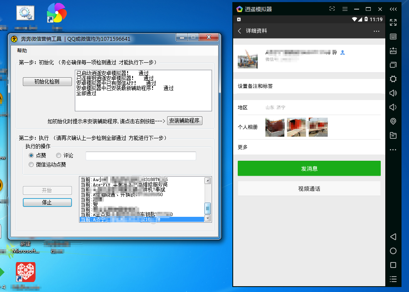409x292 pixels.
Task: Open first 个人相册 photo thumbnail
Action: 275,127
